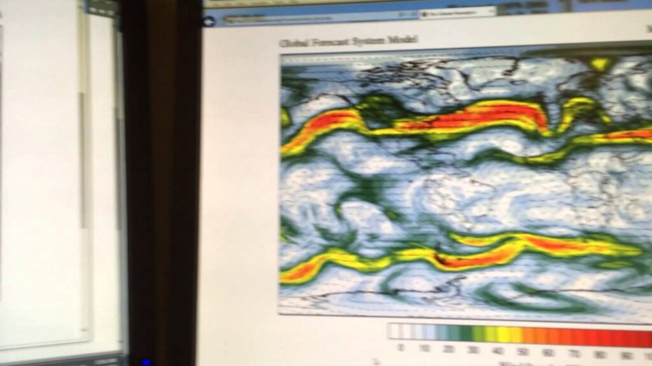Click the left window's inner scrollbar thumb
The height and width of the screenshot is (366, 652).
[x=82, y=159]
